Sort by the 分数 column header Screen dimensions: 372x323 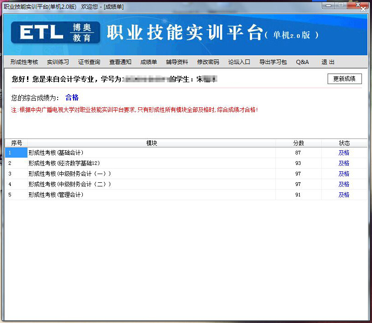pyautogui.click(x=298, y=143)
